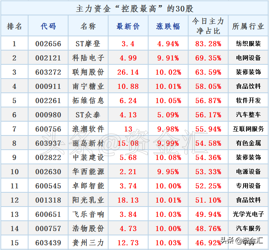Click the price 18.13
Screen dimensions: 269x250
[128, 200]
